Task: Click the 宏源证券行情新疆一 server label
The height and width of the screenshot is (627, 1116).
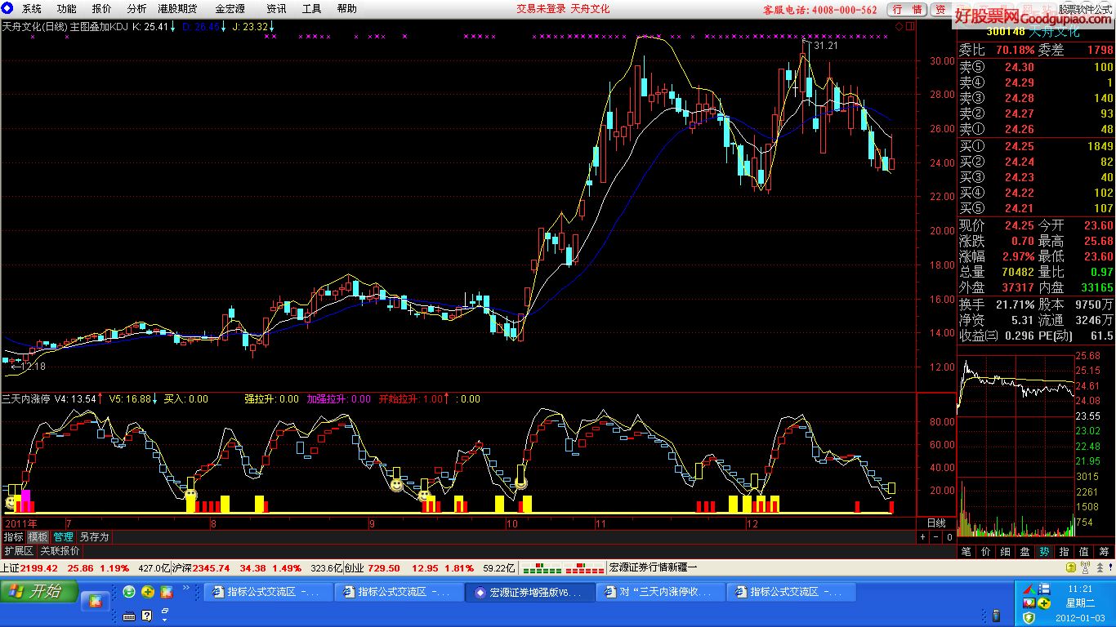Action: (654, 567)
